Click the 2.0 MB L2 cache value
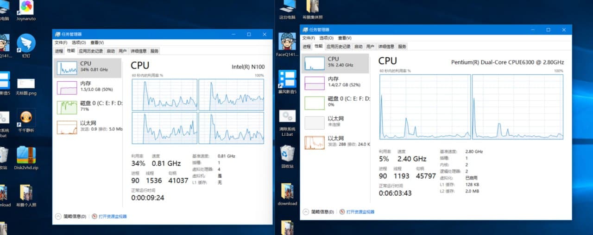The height and width of the screenshot is (235, 593). click(472, 191)
